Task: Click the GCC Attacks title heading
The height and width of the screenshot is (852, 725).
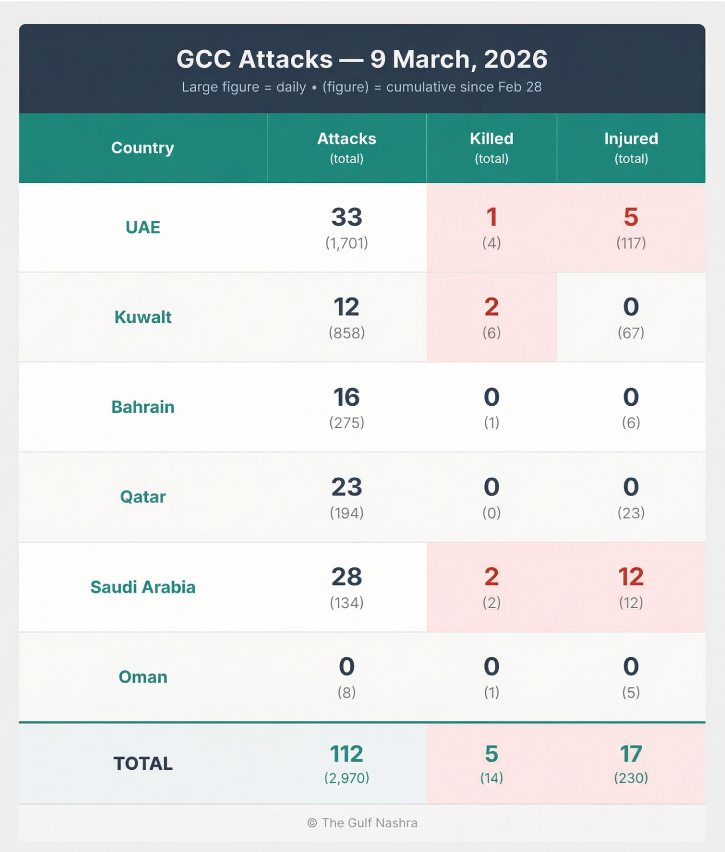Action: (x=362, y=59)
